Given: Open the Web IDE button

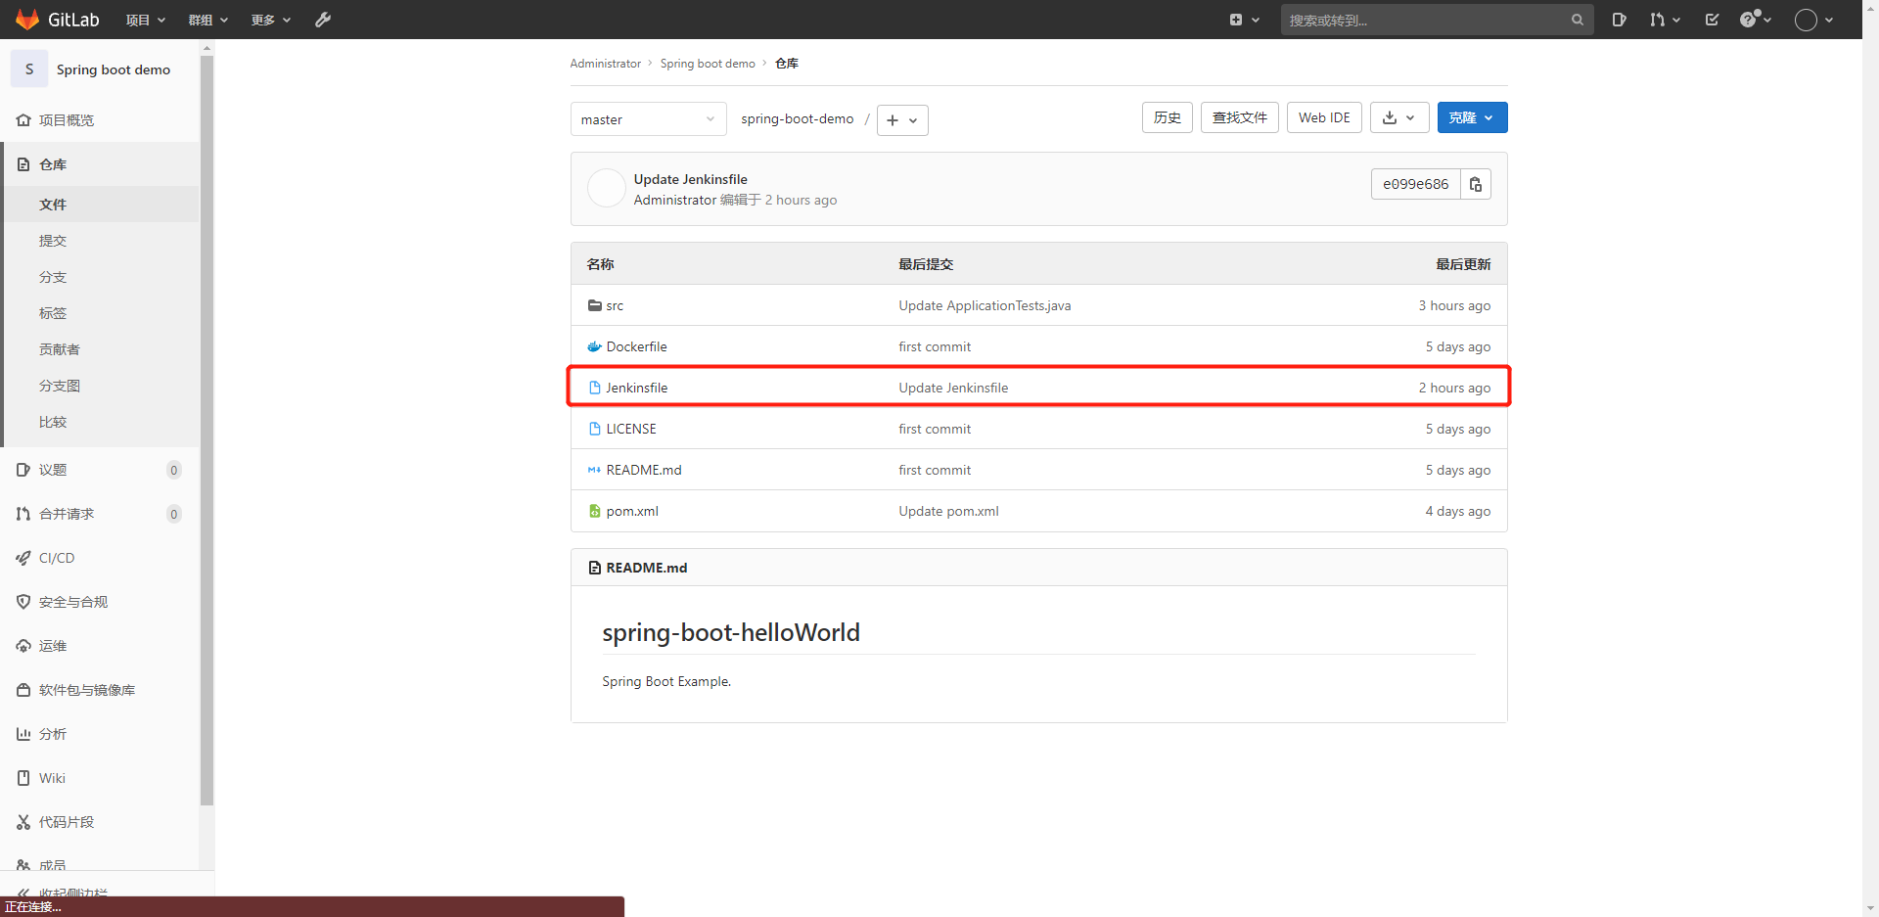Looking at the screenshot, I should (1324, 117).
